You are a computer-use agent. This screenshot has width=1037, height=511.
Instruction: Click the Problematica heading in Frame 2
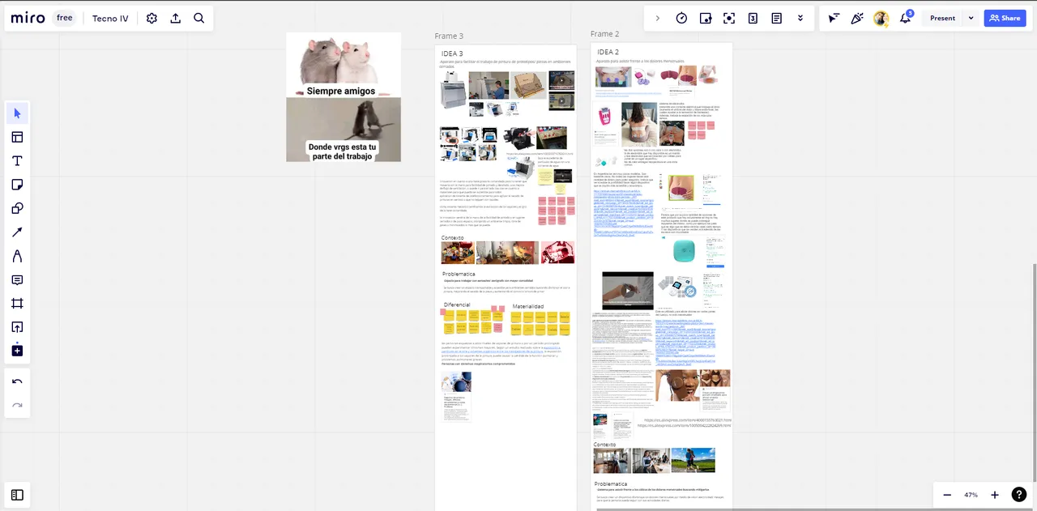coord(611,484)
